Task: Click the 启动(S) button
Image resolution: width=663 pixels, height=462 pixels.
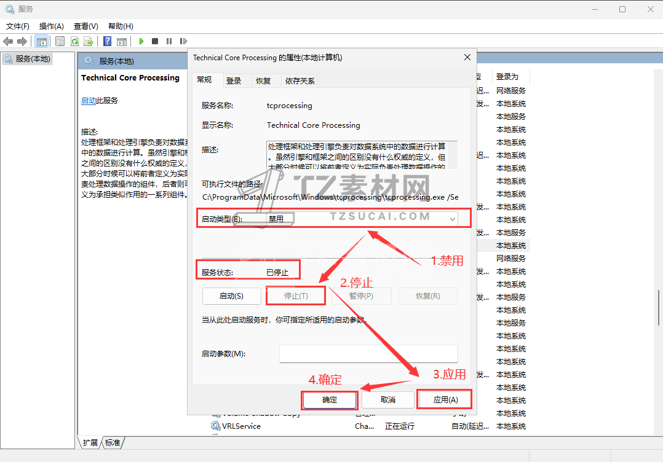Action: coord(231,296)
